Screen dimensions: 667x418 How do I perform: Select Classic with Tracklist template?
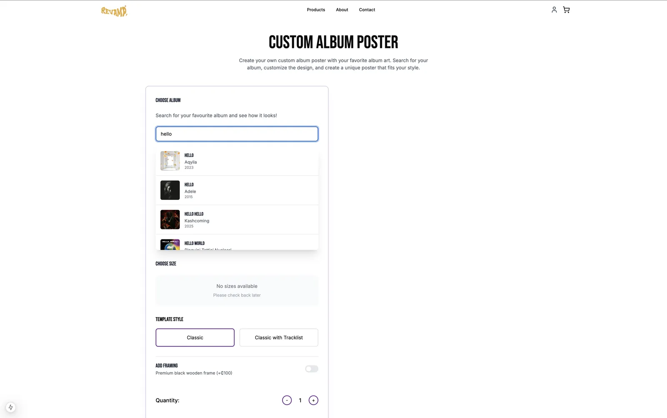click(x=279, y=337)
